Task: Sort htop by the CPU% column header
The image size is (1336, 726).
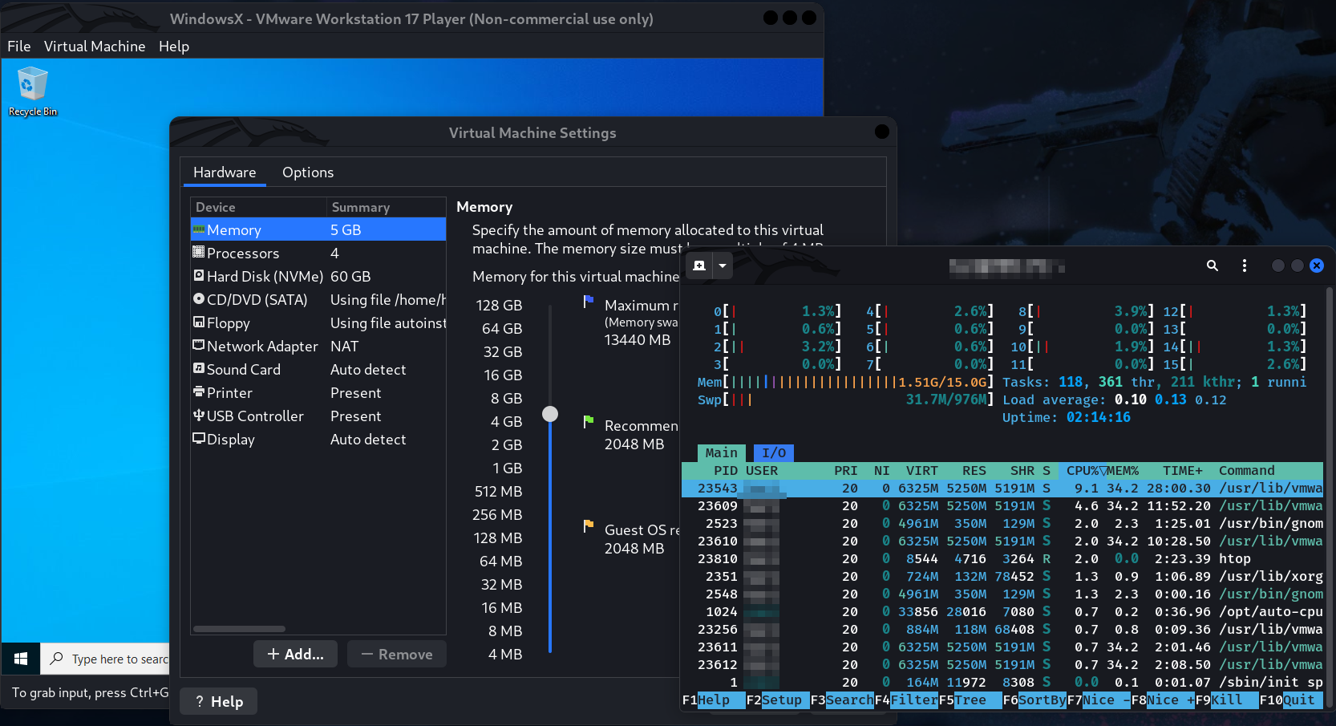Action: click(1083, 470)
